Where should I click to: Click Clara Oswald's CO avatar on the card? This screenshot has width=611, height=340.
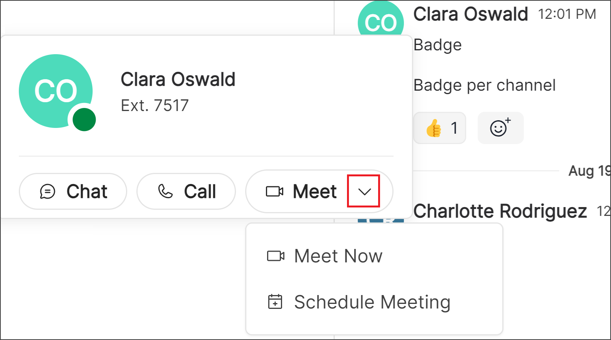point(56,90)
